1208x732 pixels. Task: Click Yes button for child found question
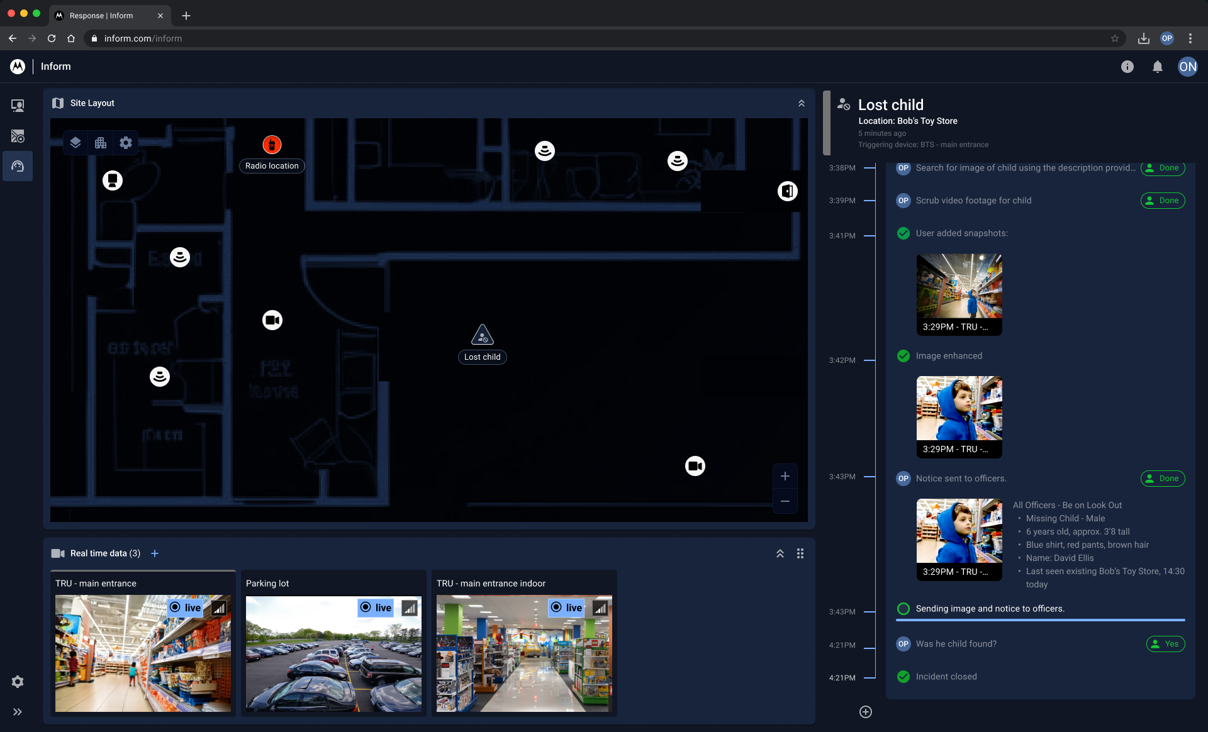[x=1165, y=644]
